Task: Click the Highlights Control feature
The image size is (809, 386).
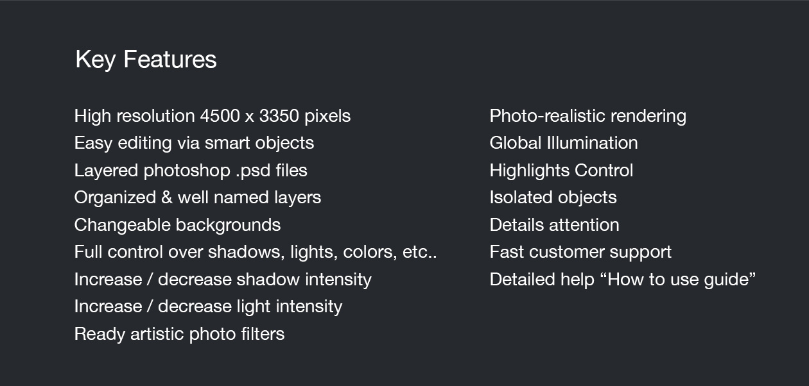Action: point(561,171)
